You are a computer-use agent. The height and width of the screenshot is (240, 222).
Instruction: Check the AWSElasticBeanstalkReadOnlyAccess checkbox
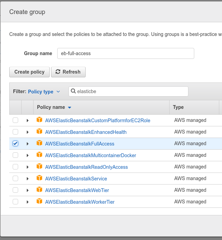[x=15, y=167]
